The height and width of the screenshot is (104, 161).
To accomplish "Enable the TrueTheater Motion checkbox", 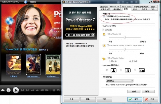I will tap(108, 58).
